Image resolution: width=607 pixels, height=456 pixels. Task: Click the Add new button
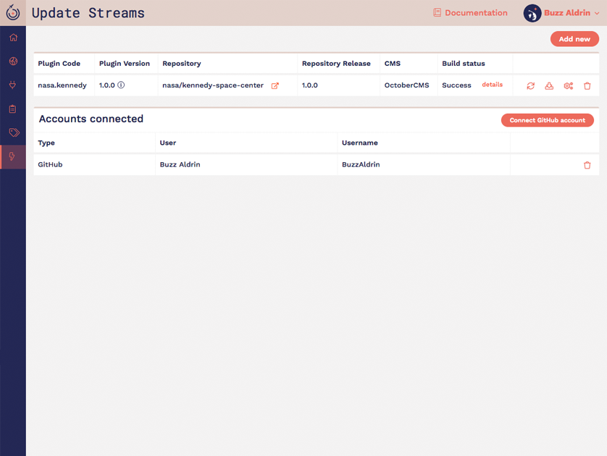[x=574, y=39]
